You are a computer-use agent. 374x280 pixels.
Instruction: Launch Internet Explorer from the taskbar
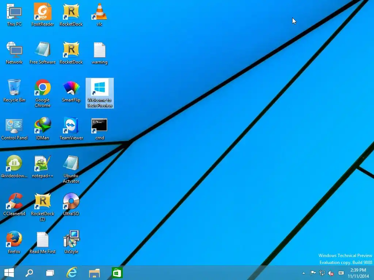pyautogui.click(x=72, y=273)
